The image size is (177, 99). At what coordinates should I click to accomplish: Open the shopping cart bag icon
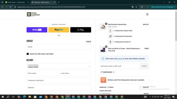click(x=147, y=14)
